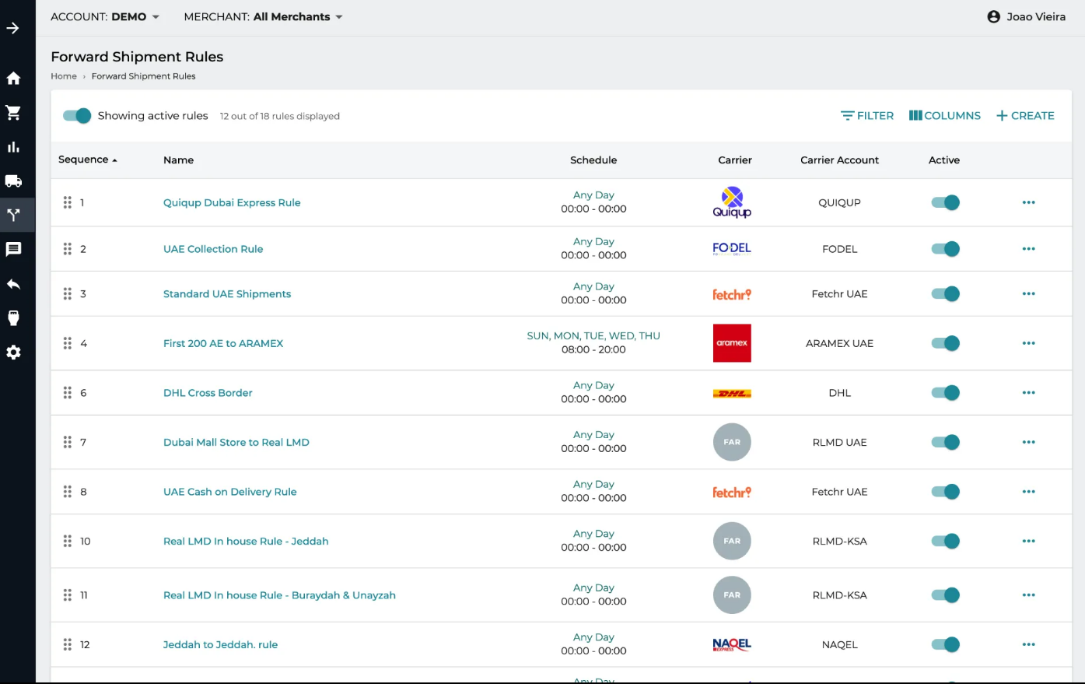This screenshot has height=684, width=1085.
Task: Open the delivery truck shipments icon
Action: 13,181
